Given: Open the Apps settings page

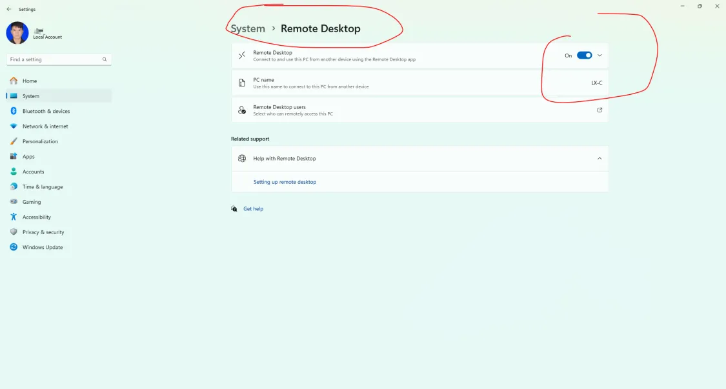Looking at the screenshot, I should [x=28, y=157].
